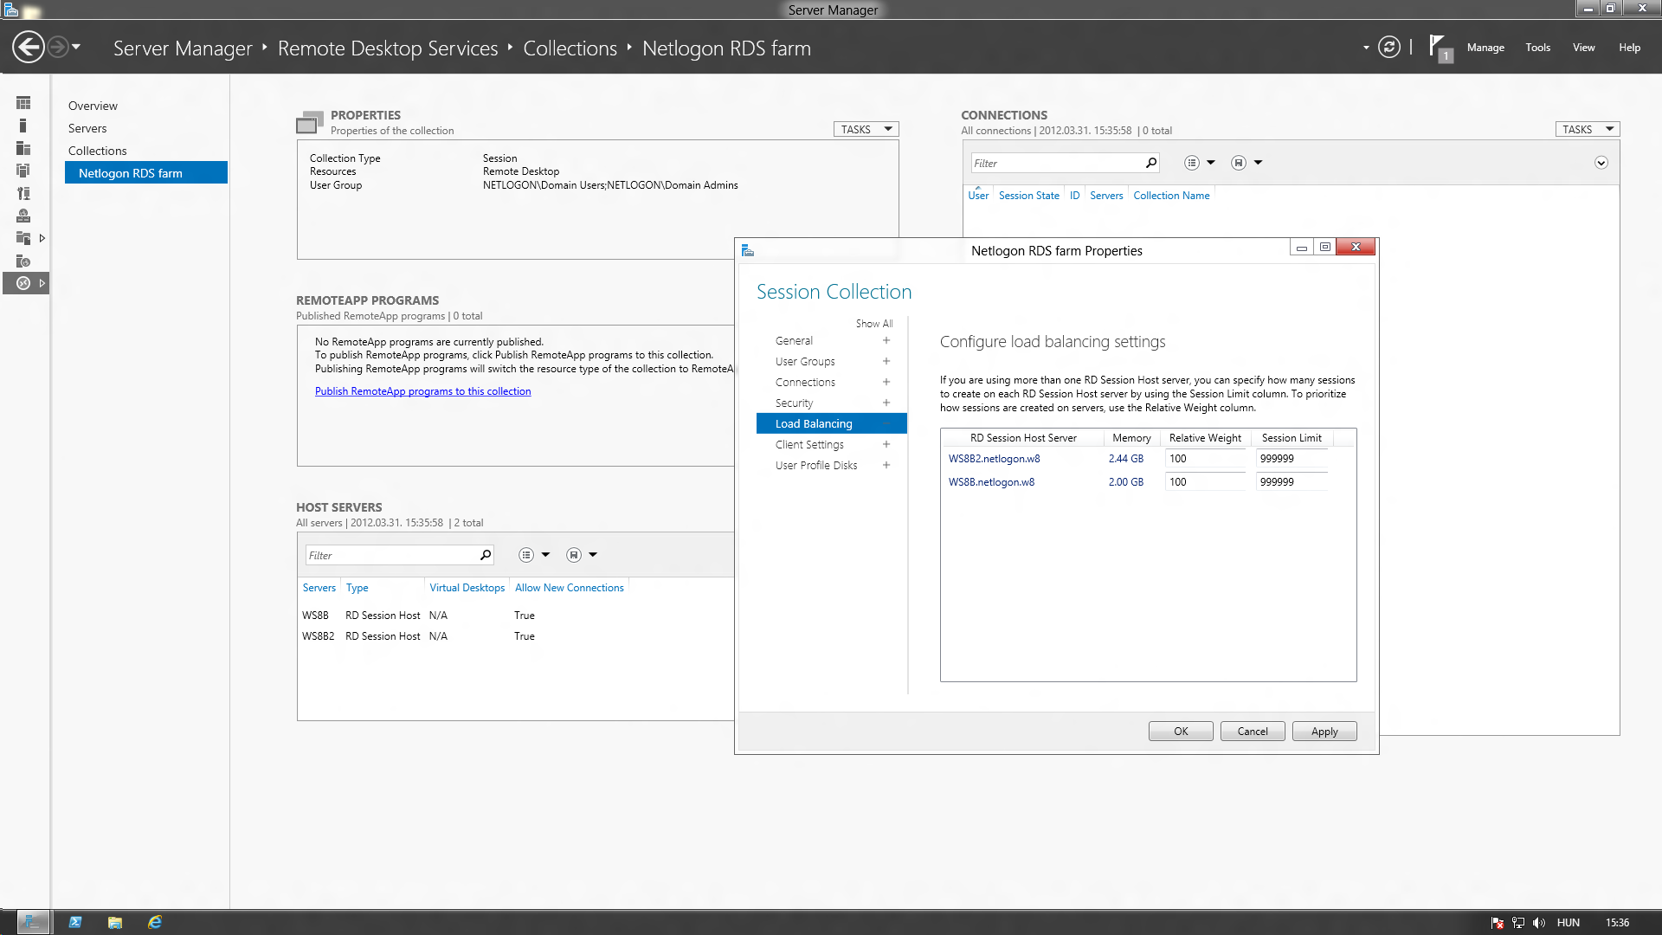Open Connections save query dropdown arrow
This screenshot has width=1662, height=935.
pyautogui.click(x=1258, y=163)
